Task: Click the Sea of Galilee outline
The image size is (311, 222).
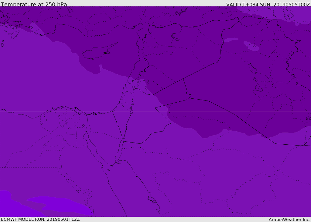Action: 133,87
